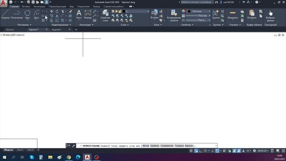Image resolution: width=286 pixels, height=161 pixels.
Task: Select the Полилиния polyline tool
Action: pyautogui.click(x=17, y=14)
